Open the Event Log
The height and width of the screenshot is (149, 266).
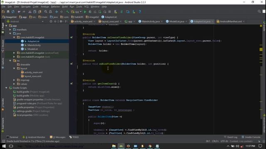231,137
